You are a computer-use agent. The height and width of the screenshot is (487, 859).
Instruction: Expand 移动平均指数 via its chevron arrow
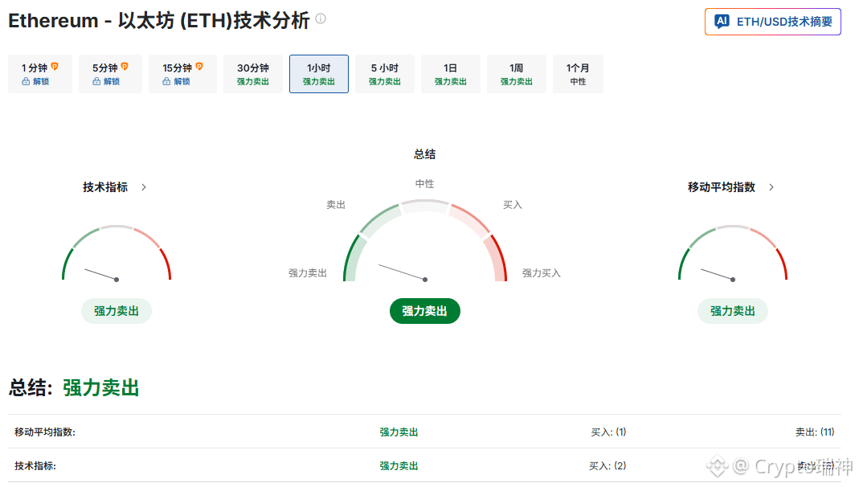coord(771,187)
